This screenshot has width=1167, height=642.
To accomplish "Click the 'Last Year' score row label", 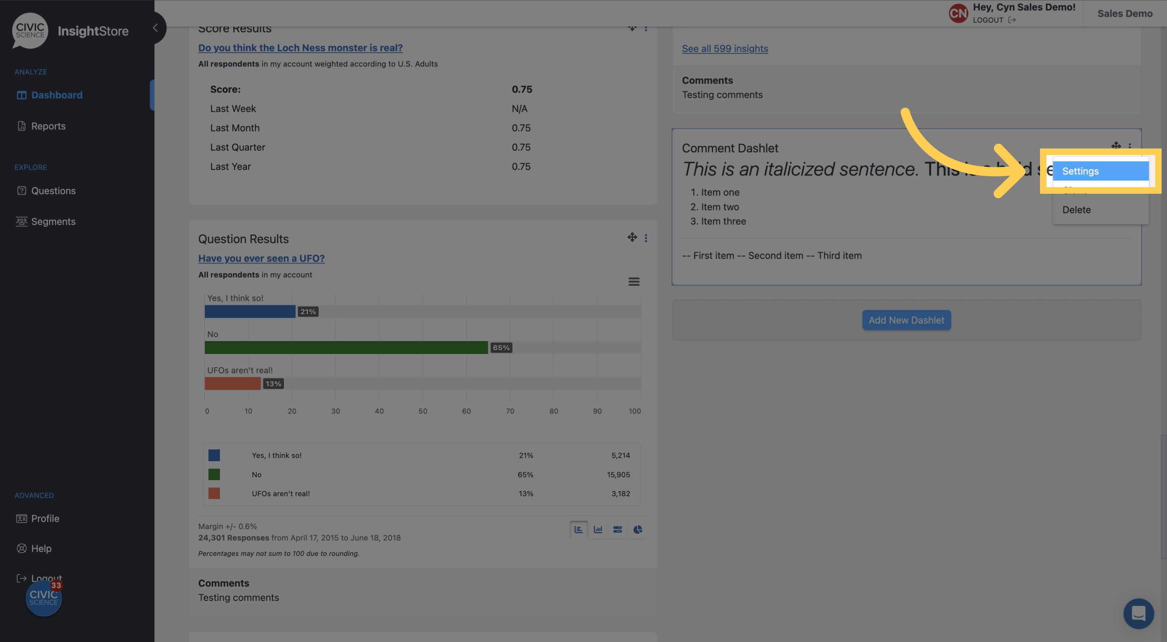I will click(x=230, y=167).
